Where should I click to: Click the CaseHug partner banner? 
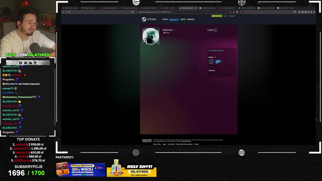click(x=80, y=170)
